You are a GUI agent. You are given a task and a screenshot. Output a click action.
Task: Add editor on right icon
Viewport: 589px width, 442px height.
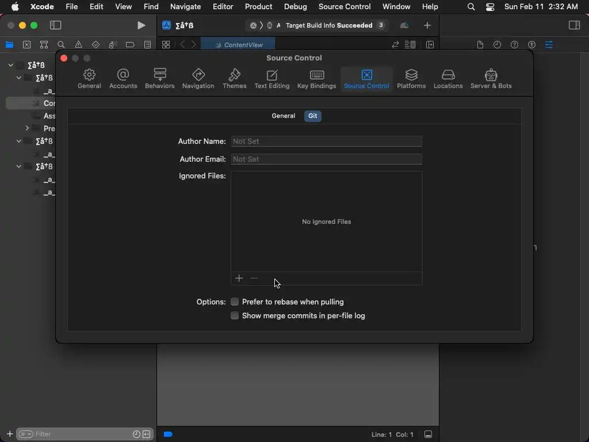click(x=430, y=45)
